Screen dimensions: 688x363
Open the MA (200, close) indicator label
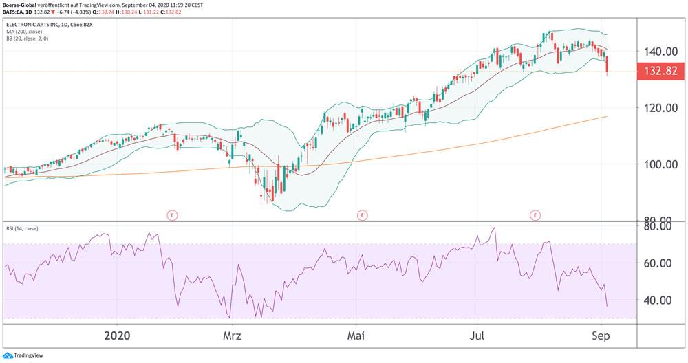coord(24,32)
